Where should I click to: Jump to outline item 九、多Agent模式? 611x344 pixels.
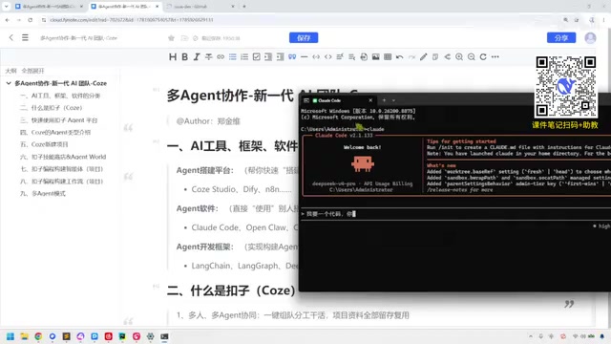[43, 193]
